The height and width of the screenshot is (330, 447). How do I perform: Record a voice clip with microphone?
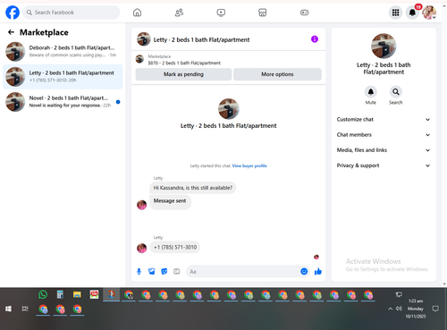tap(139, 271)
